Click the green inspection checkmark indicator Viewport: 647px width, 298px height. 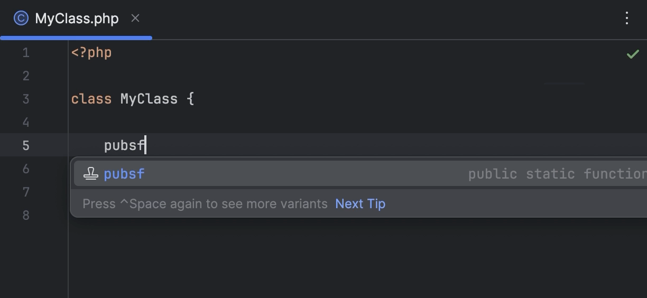click(x=632, y=54)
